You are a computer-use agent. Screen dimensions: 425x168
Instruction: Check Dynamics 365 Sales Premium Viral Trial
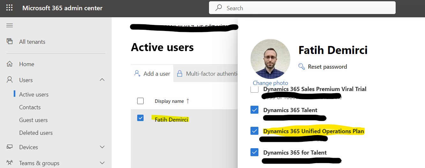click(x=254, y=89)
